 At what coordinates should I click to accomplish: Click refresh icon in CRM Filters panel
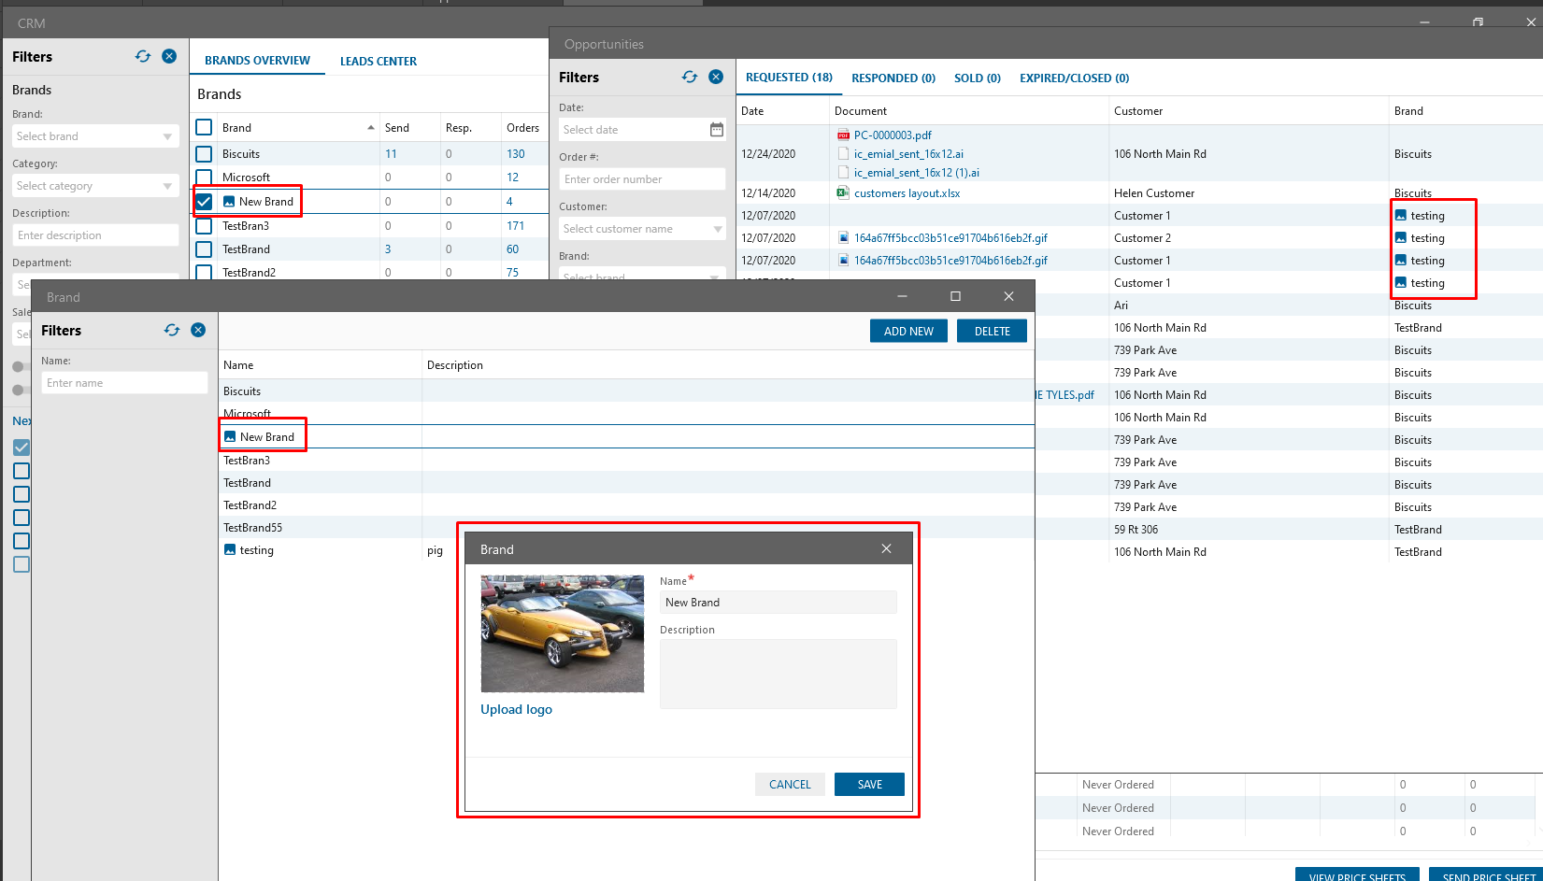[143, 57]
